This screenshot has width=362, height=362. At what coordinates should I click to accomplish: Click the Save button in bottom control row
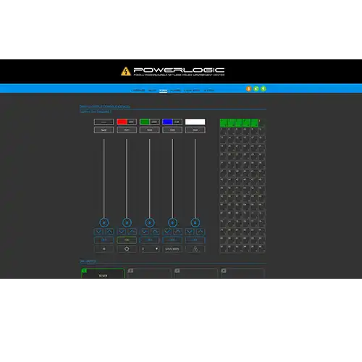pyautogui.click(x=172, y=249)
